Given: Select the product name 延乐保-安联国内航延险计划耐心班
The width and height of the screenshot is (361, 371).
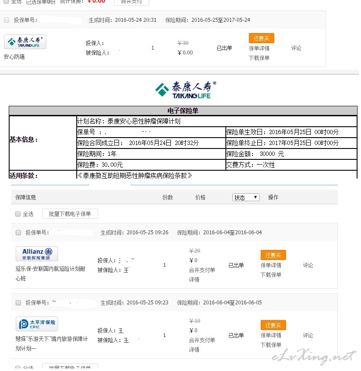Looking at the screenshot, I should [x=51, y=273].
